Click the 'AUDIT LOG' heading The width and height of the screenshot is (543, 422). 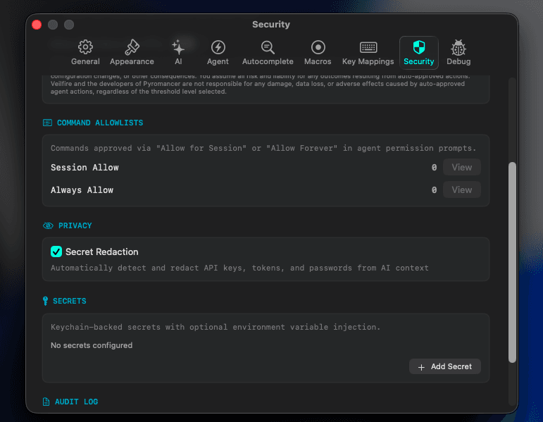coord(76,402)
